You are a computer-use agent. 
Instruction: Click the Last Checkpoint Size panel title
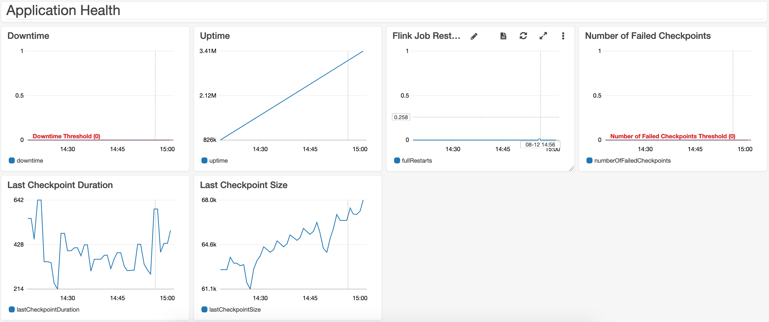pyautogui.click(x=244, y=185)
